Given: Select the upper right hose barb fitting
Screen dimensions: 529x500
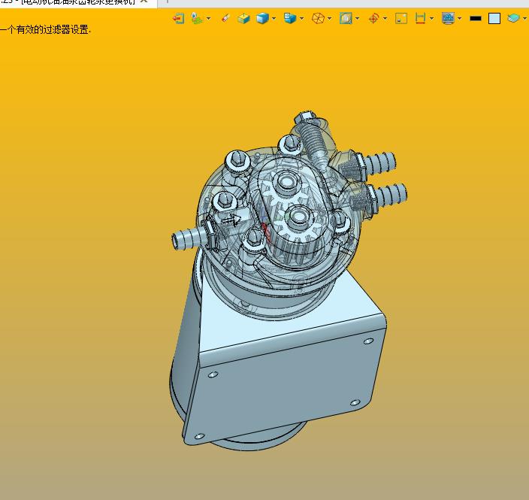Looking at the screenshot, I should pyautogui.click(x=378, y=163).
